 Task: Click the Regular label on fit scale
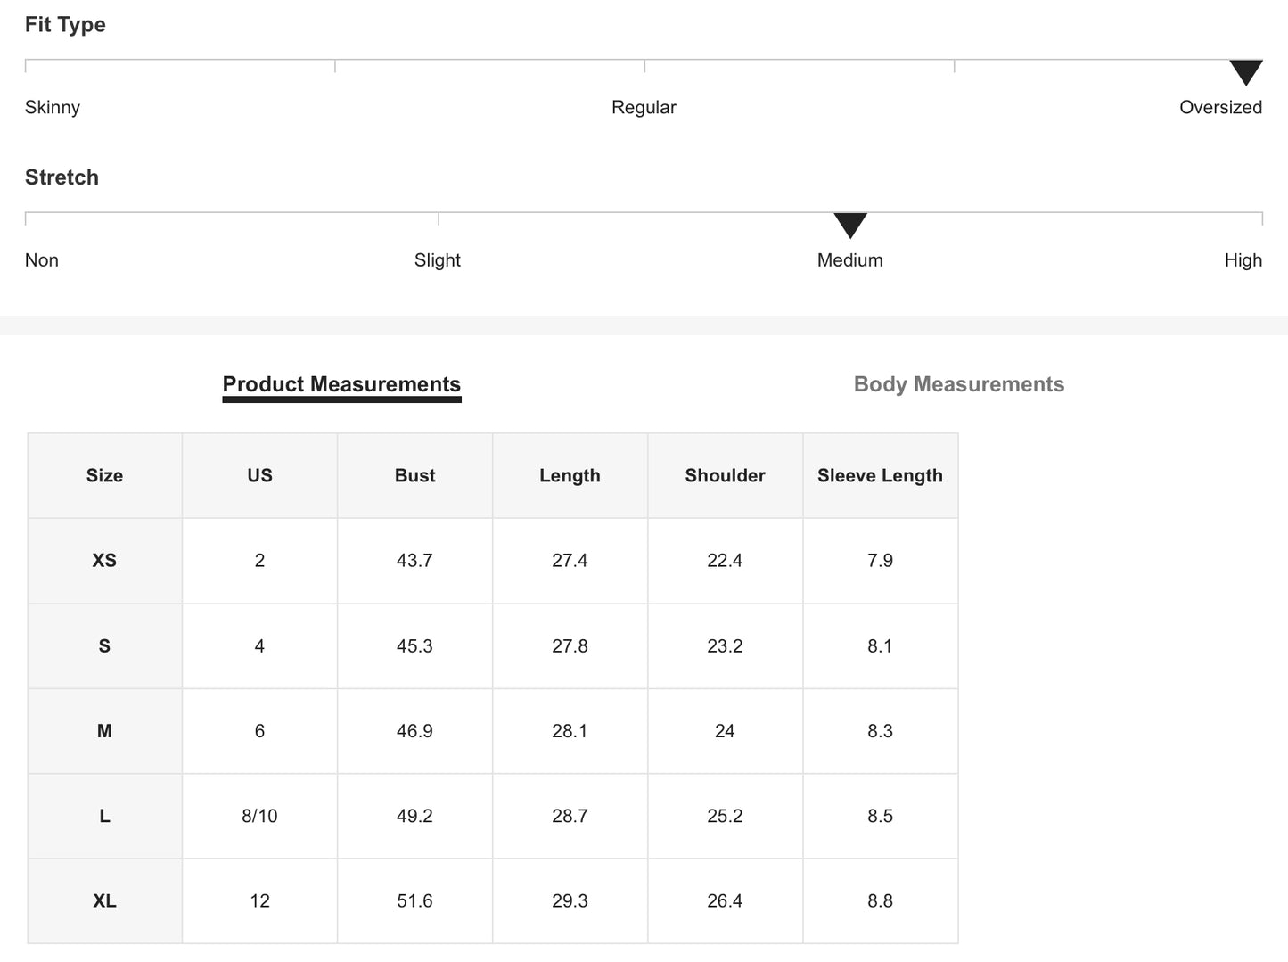pos(644,108)
